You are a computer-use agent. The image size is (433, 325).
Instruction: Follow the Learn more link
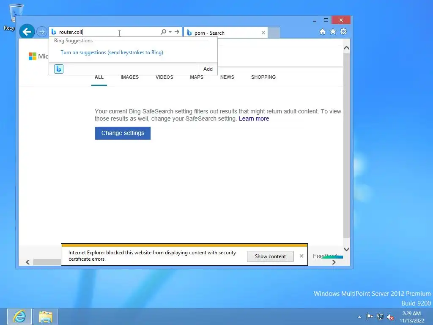tap(254, 118)
